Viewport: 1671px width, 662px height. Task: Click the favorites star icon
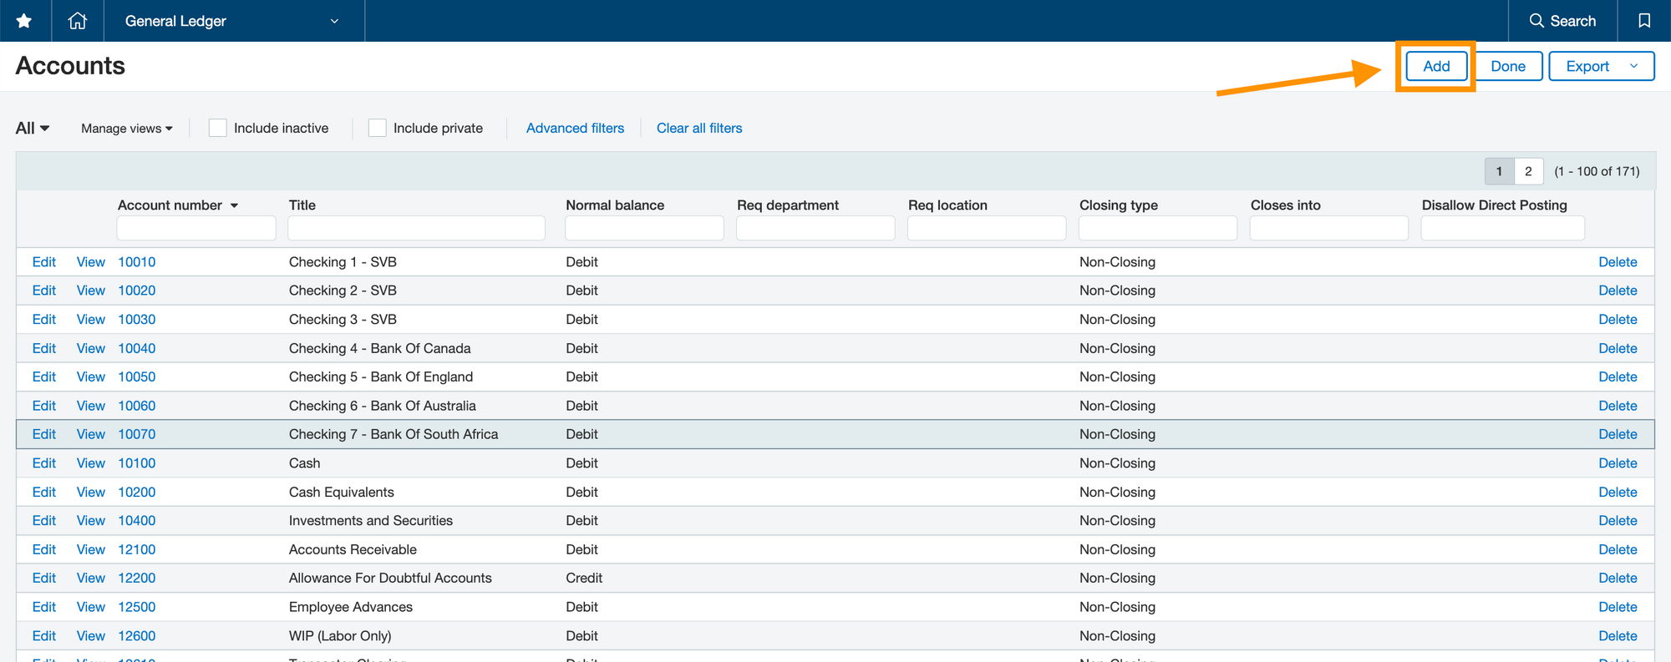point(24,21)
